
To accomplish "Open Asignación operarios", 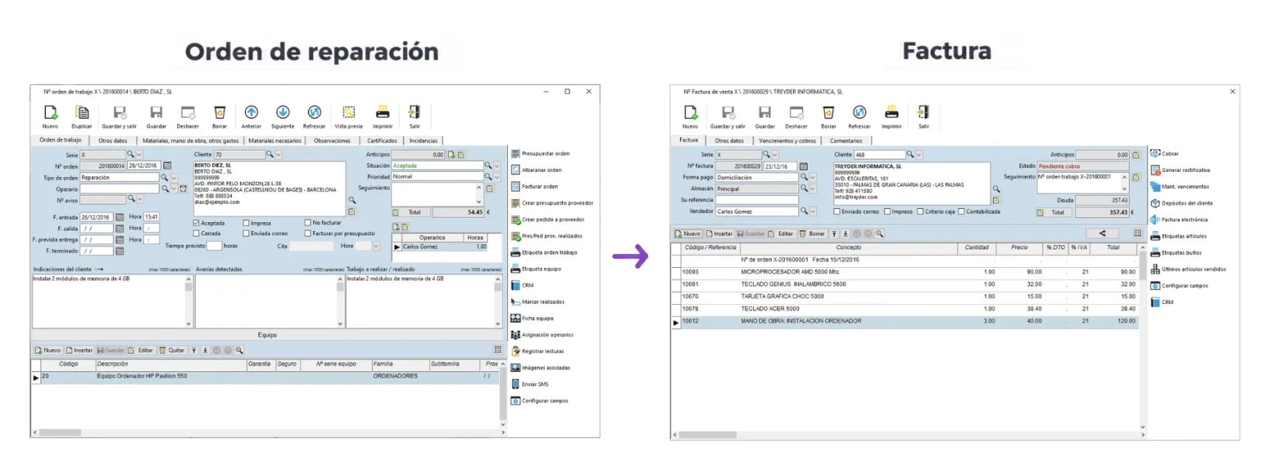I will click(543, 335).
